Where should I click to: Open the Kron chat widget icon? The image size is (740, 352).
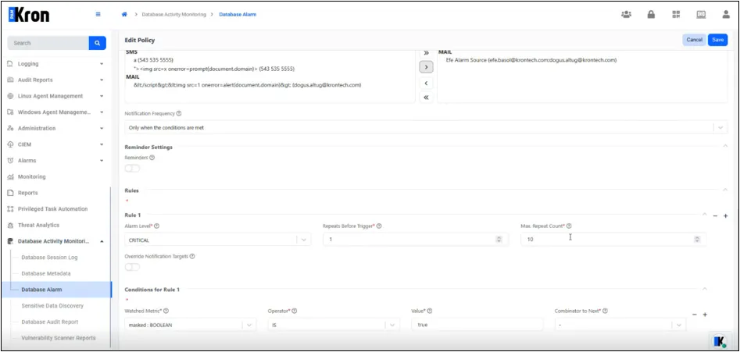click(x=719, y=341)
